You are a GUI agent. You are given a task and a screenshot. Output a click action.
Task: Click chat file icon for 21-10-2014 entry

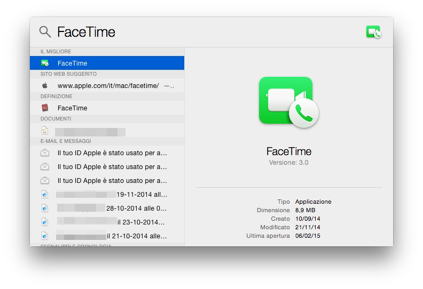click(x=45, y=236)
